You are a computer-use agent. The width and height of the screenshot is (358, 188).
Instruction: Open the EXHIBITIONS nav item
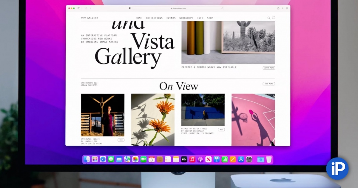[x=154, y=18]
